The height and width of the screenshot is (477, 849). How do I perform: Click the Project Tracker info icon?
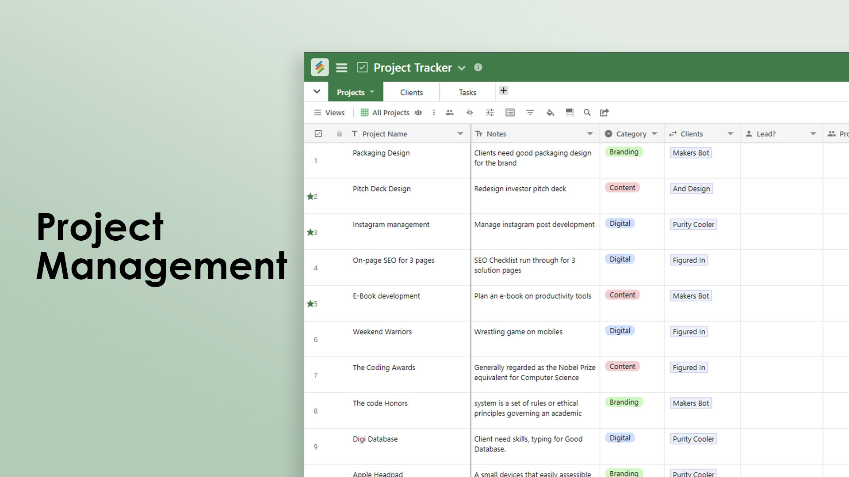(478, 67)
